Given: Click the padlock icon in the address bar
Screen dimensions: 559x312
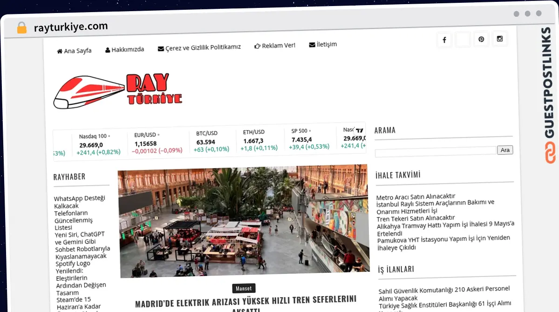Looking at the screenshot, I should 22,28.
